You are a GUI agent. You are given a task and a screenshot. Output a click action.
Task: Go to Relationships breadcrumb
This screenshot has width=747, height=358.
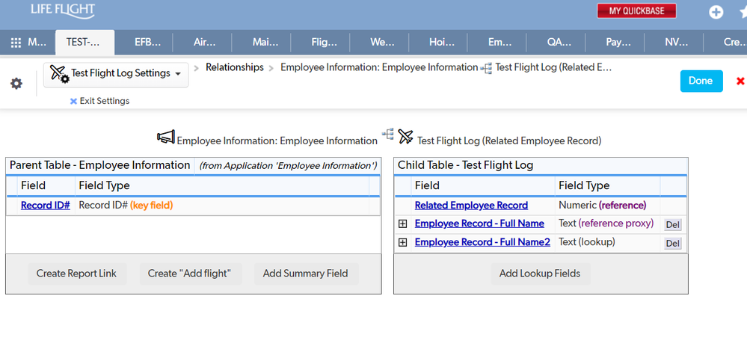pyautogui.click(x=234, y=67)
